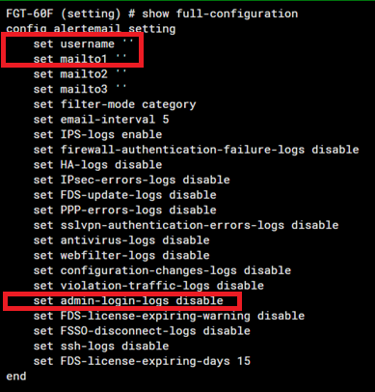Click the 'ssh-logs disable' line
The image size is (375, 392).
[x=101, y=347]
